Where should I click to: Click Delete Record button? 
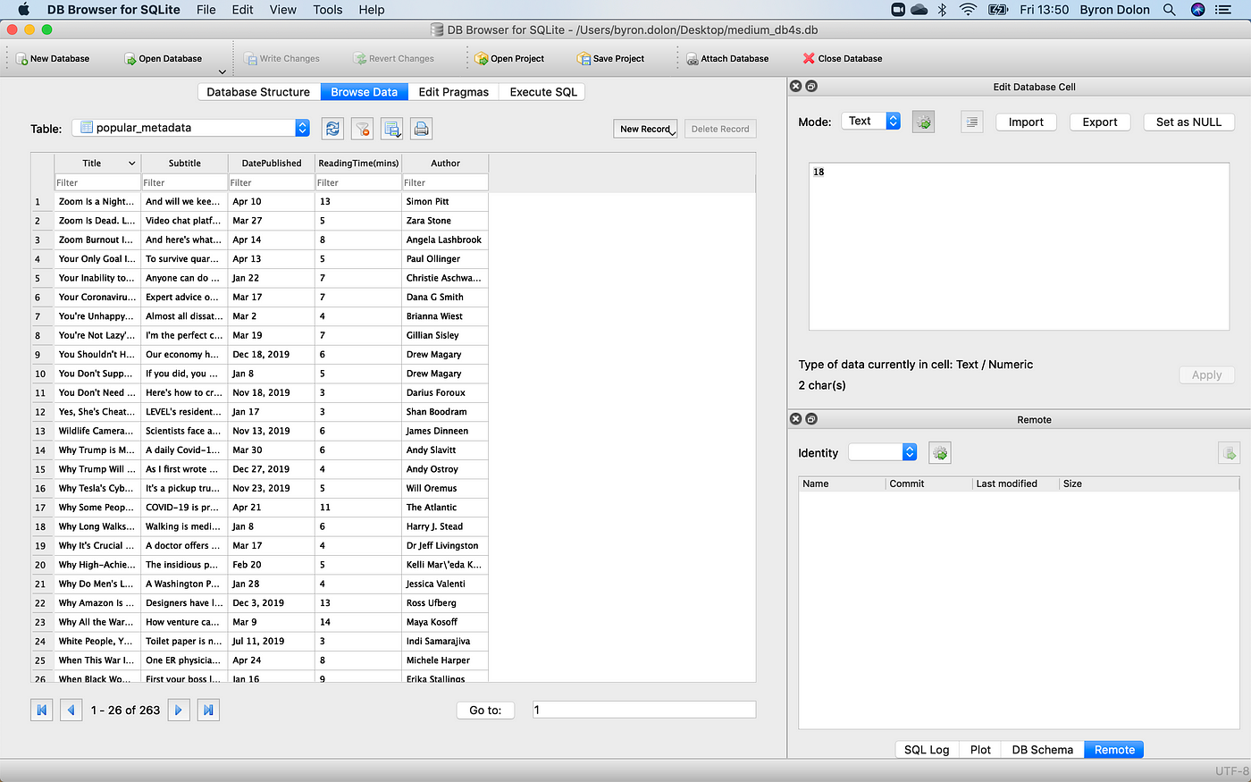pos(720,129)
